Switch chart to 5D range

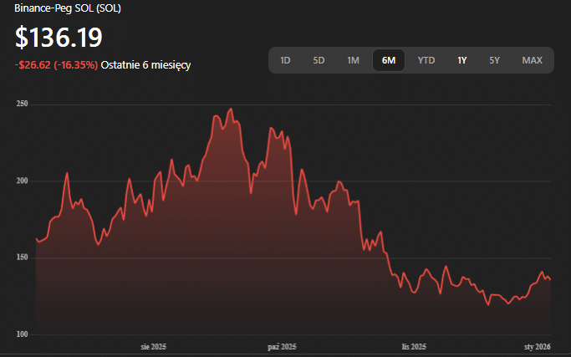[x=319, y=60]
